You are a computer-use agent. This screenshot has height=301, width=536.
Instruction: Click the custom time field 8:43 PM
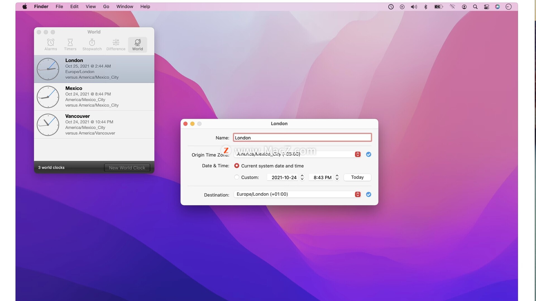(321, 177)
